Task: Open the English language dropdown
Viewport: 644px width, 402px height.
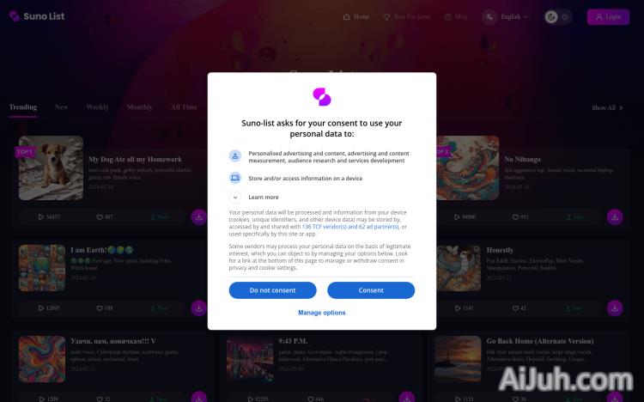Action: pyautogui.click(x=514, y=17)
